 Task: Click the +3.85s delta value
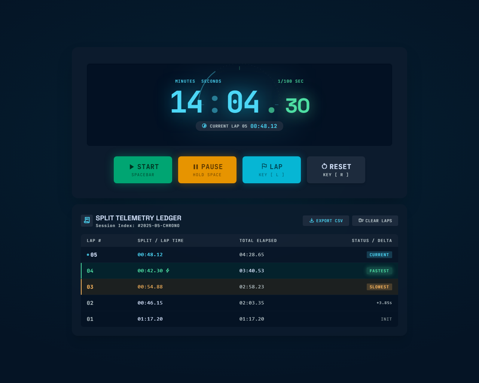point(384,303)
